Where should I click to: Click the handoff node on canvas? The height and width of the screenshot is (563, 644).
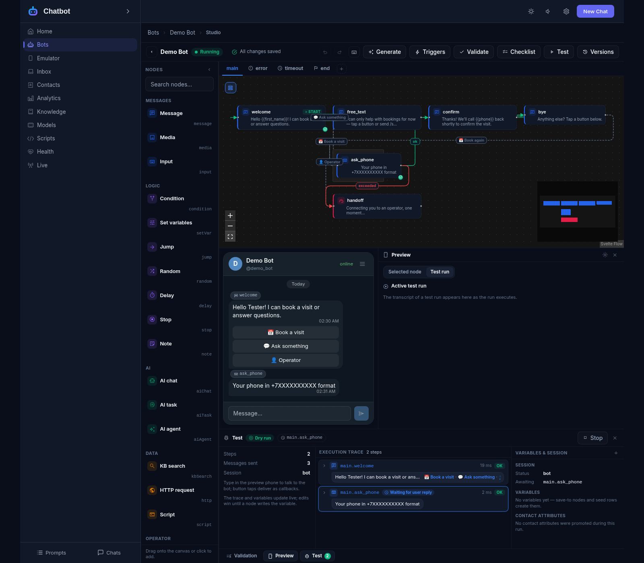click(377, 206)
